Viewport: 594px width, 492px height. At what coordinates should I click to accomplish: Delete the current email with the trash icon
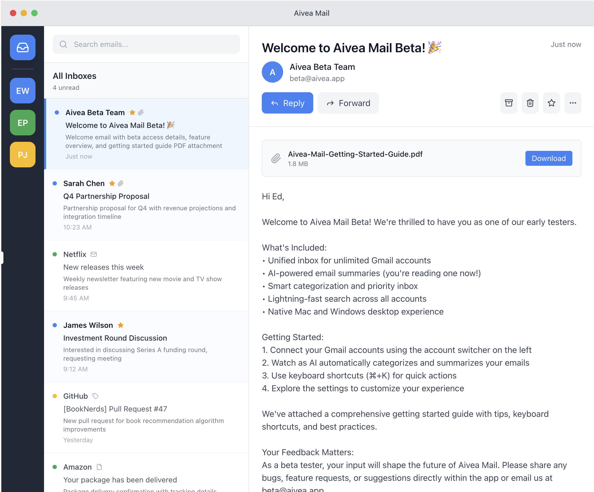(x=530, y=103)
